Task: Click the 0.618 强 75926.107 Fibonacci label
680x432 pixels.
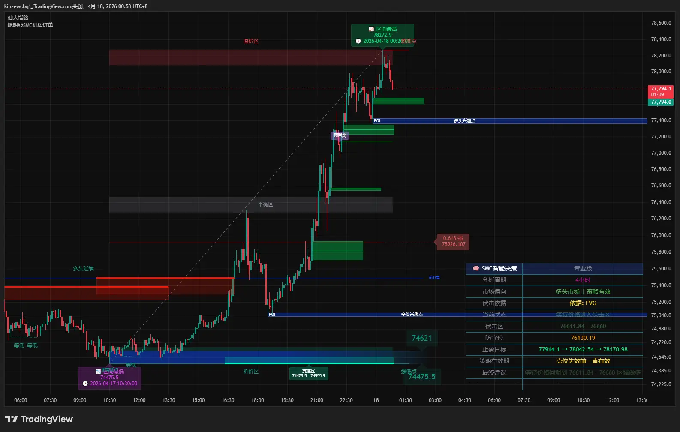Action: click(453, 242)
